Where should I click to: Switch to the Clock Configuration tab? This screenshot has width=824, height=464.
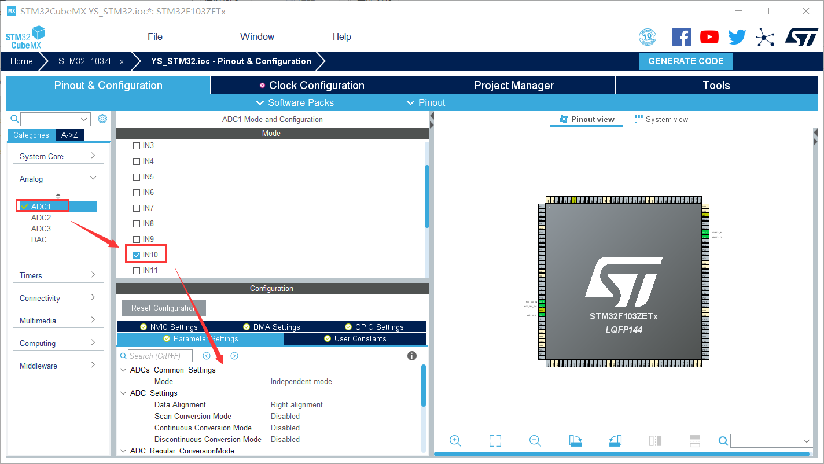point(312,85)
